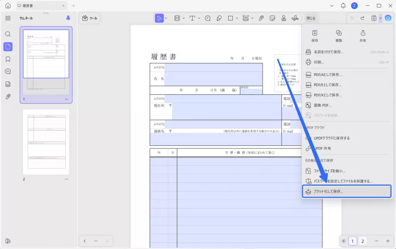Click the comment note tool
This screenshot has height=249, width=396.
click(x=208, y=18)
